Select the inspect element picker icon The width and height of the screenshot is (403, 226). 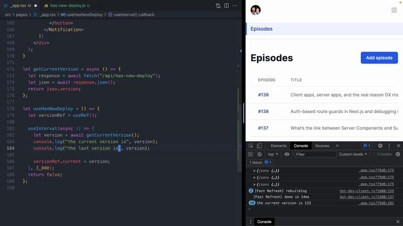point(251,146)
